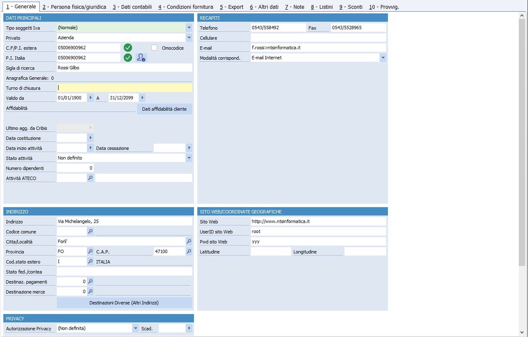The width and height of the screenshot is (528, 337).
Task: Switch to the 2 - Persona fisica/giuridica tab
Action: (74, 7)
